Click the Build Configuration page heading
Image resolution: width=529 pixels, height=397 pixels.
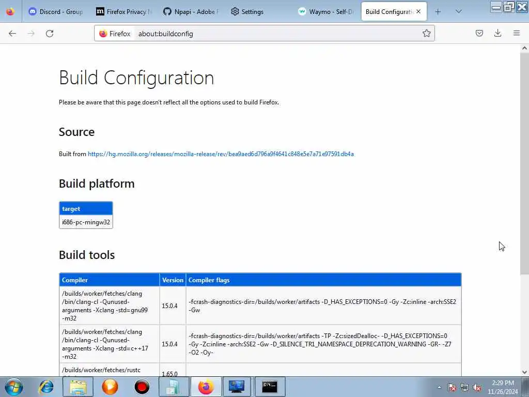click(x=136, y=78)
